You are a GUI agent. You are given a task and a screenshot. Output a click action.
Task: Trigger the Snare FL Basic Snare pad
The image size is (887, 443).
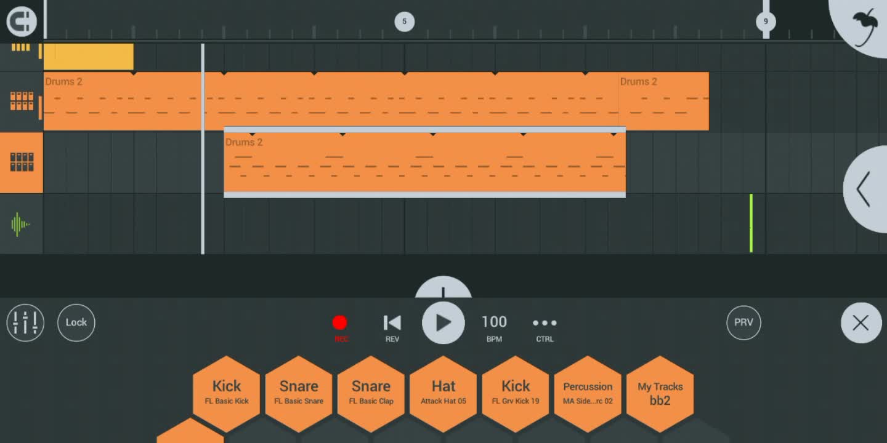(x=299, y=394)
